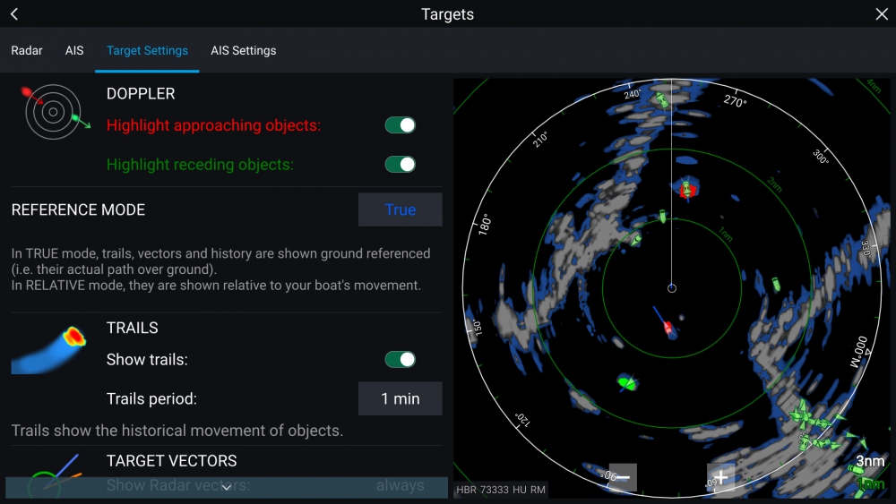Viewport: 896px width, 504px height.
Task: Click the REFERENCE MODE label
Action: [x=78, y=209]
